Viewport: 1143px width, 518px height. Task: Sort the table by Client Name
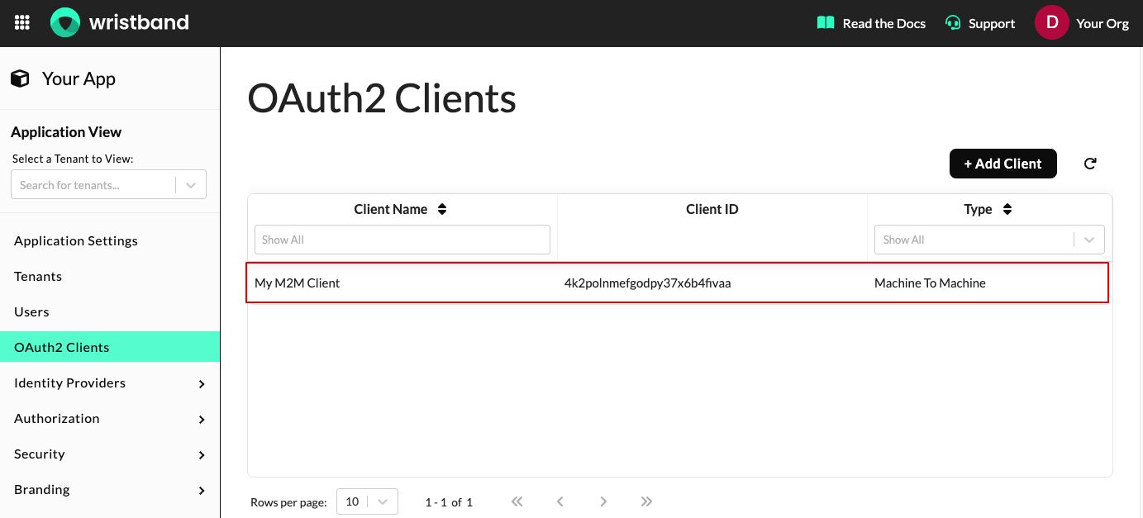coord(442,209)
